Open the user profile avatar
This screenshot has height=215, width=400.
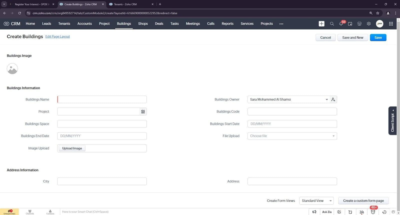click(x=379, y=24)
